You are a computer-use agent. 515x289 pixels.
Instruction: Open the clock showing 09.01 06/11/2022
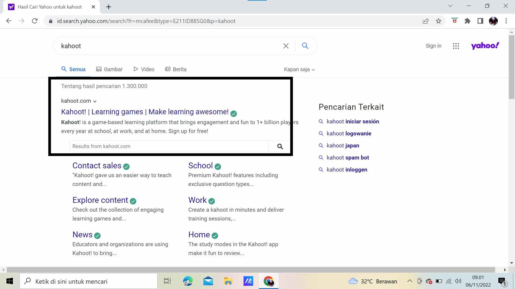[478, 281]
